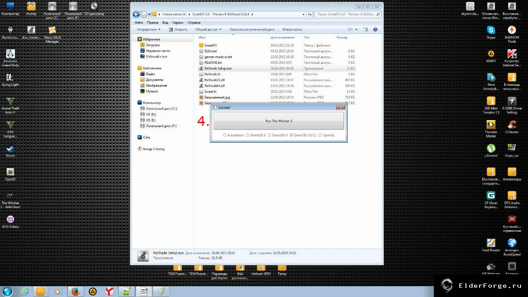
Task: Click Открыть in Explorer toolbar
Action: tap(177, 29)
